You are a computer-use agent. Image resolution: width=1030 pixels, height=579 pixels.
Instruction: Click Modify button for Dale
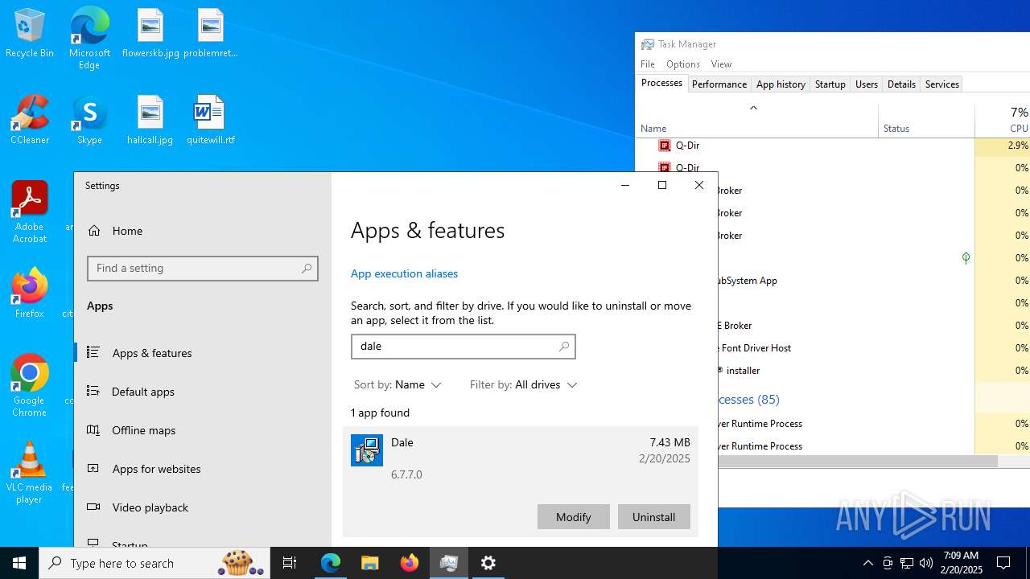coord(573,517)
